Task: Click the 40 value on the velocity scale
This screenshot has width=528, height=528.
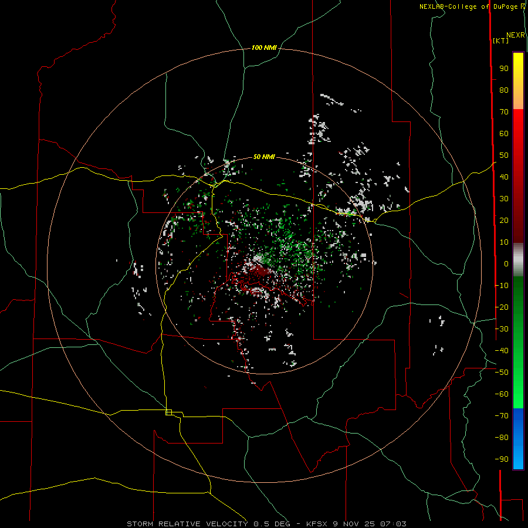Action: click(504, 177)
